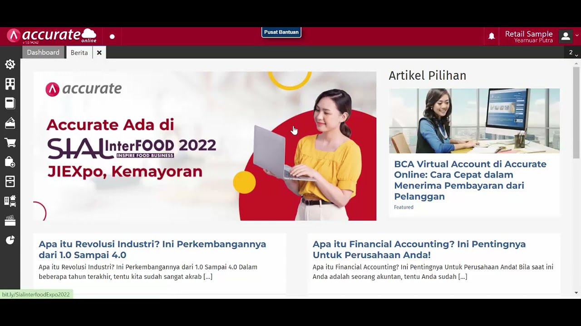This screenshot has height=326, width=581.
Task: Click the page vertical scrollbar thumb
Action: 576,112
